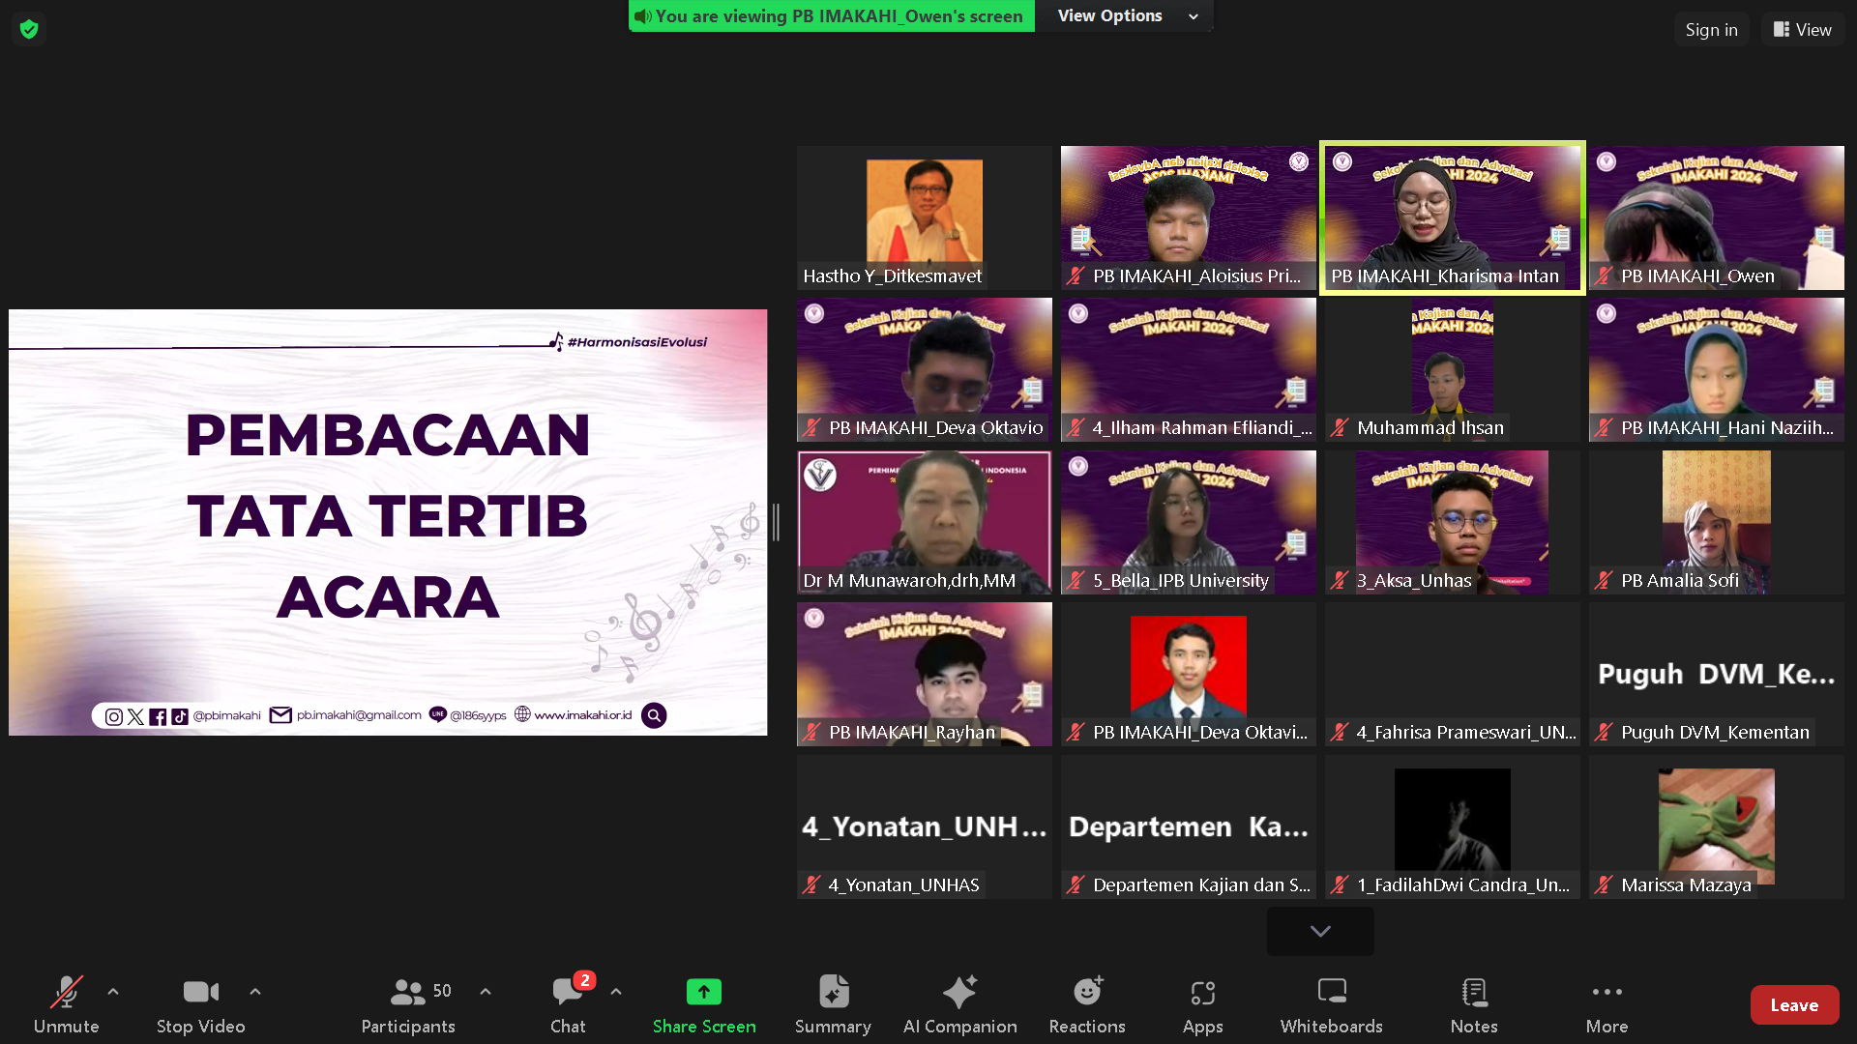Toggle the Participants list

(408, 1004)
